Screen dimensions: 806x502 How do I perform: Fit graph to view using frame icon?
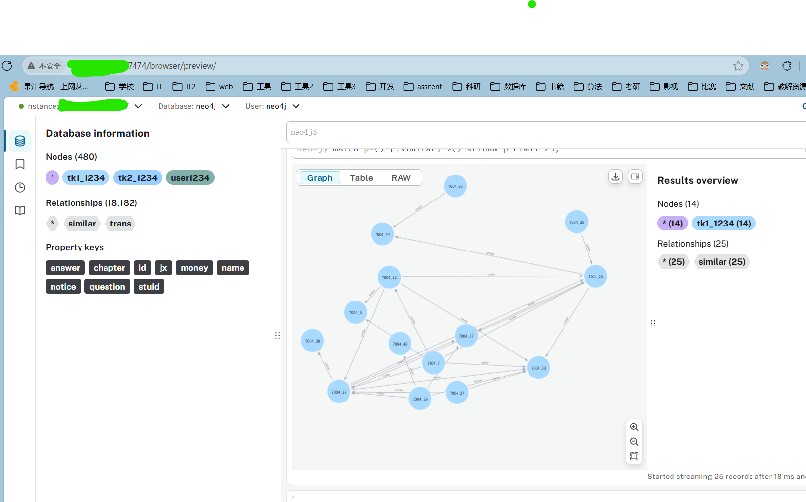pos(634,456)
